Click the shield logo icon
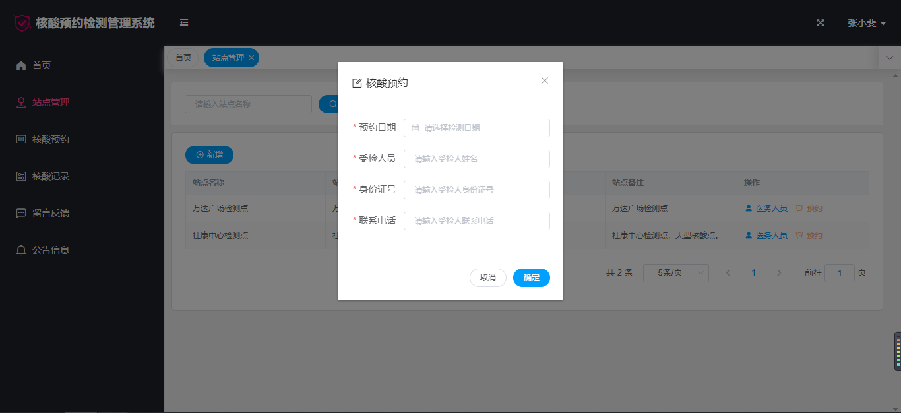The image size is (901, 413). 22,23
